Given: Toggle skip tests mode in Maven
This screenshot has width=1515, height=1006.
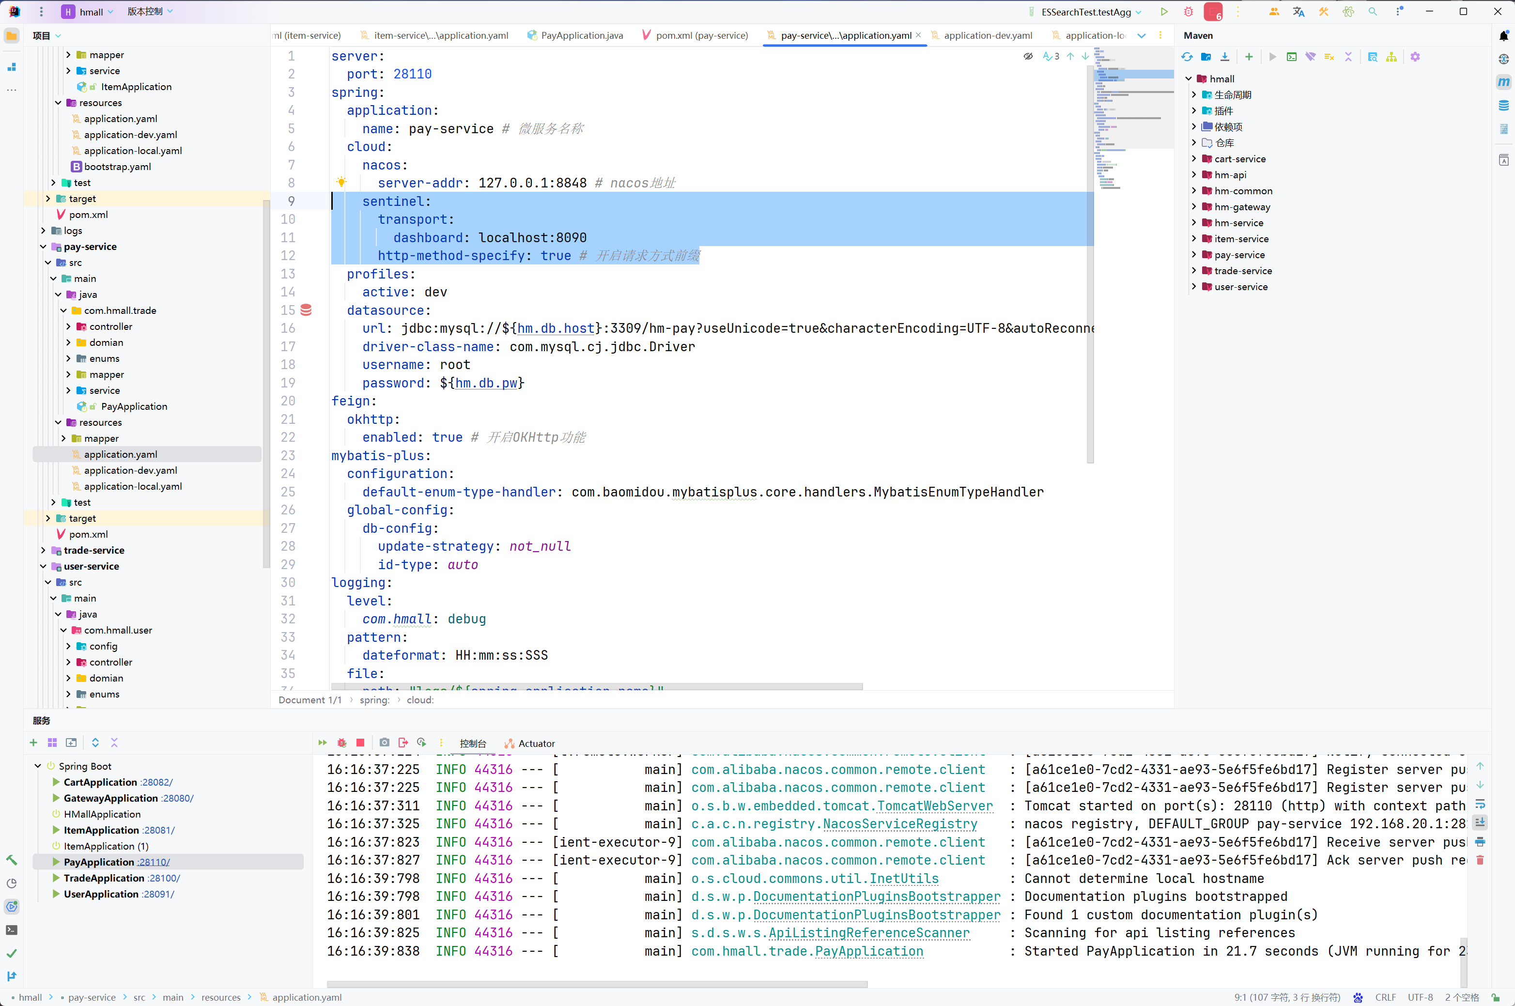Looking at the screenshot, I should click(x=1329, y=57).
